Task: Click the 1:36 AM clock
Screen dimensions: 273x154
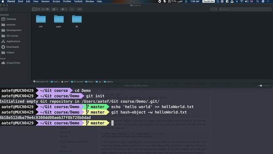Action: pos(195,1)
